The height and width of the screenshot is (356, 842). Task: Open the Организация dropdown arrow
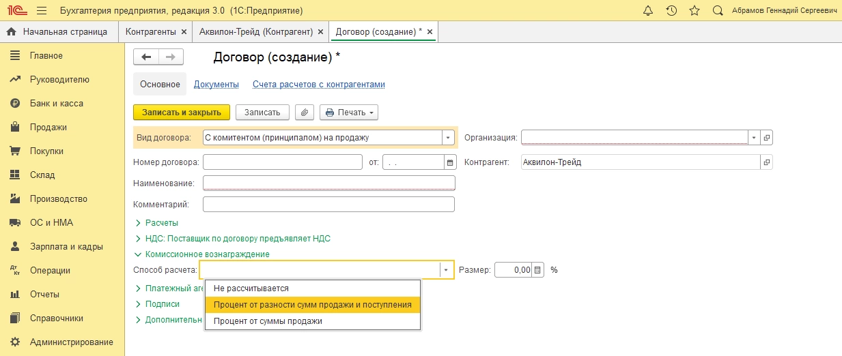(x=754, y=138)
